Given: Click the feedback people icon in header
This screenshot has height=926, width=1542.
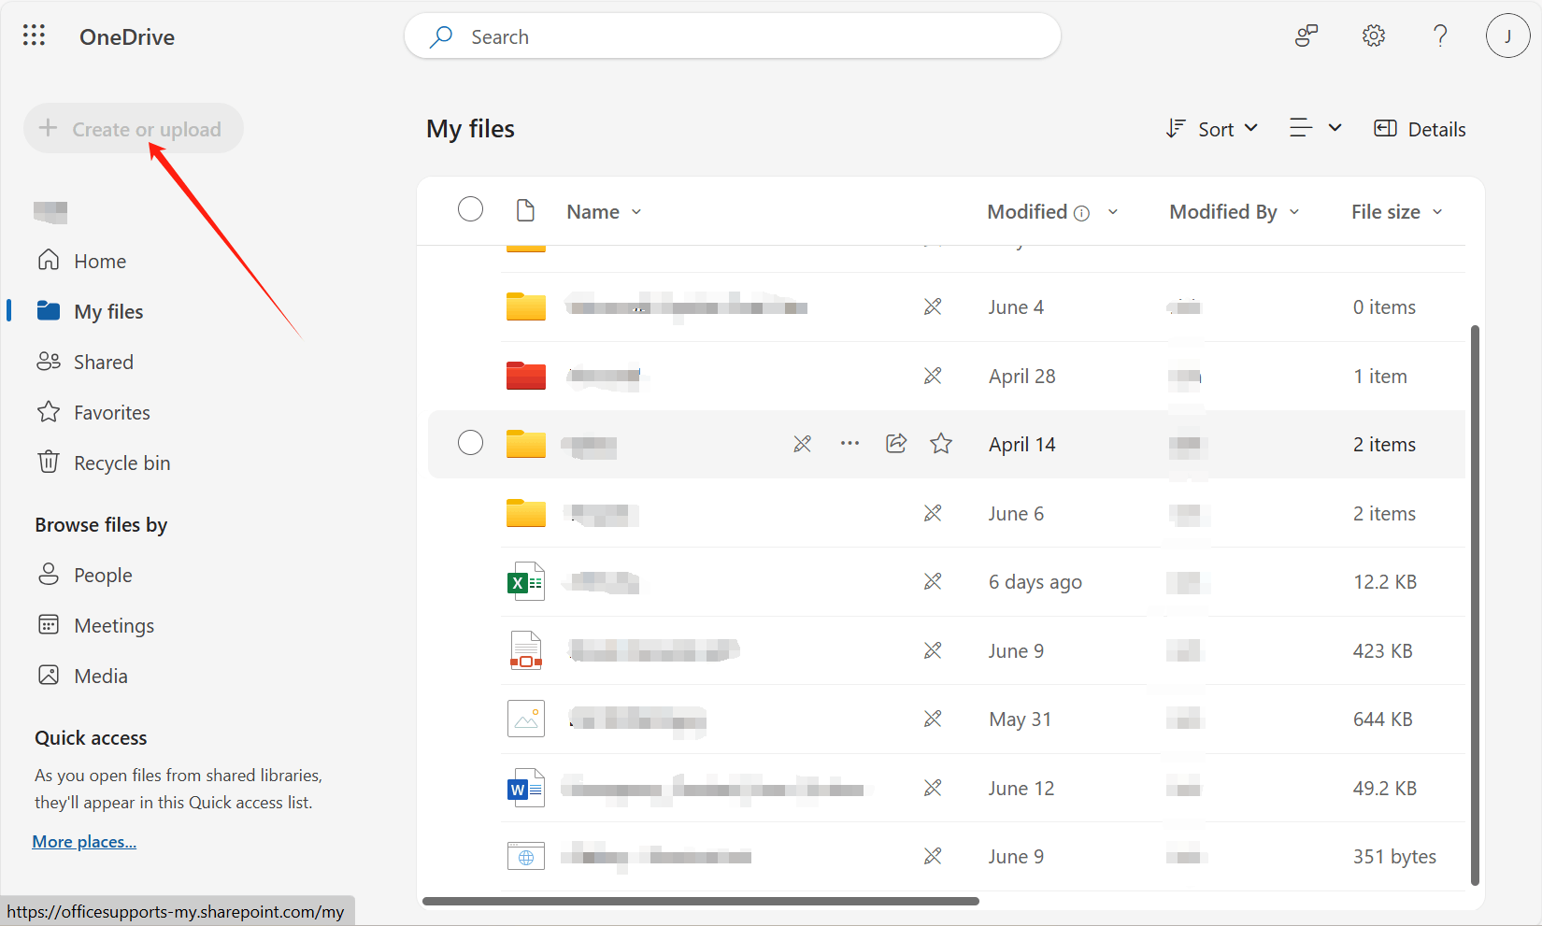Looking at the screenshot, I should coord(1306,36).
